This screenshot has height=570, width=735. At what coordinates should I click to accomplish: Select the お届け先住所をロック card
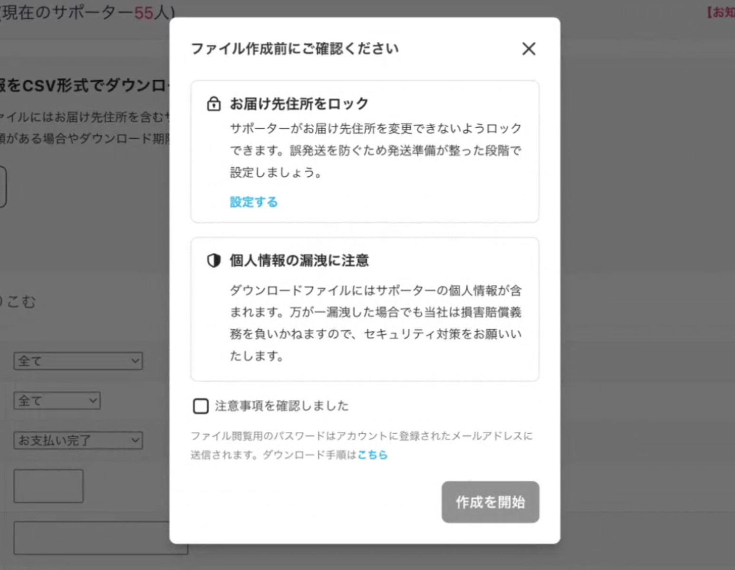[x=365, y=151]
